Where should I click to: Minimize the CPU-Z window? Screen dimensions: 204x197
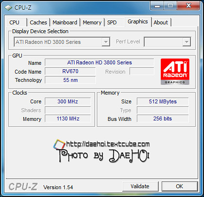coord(157,6)
